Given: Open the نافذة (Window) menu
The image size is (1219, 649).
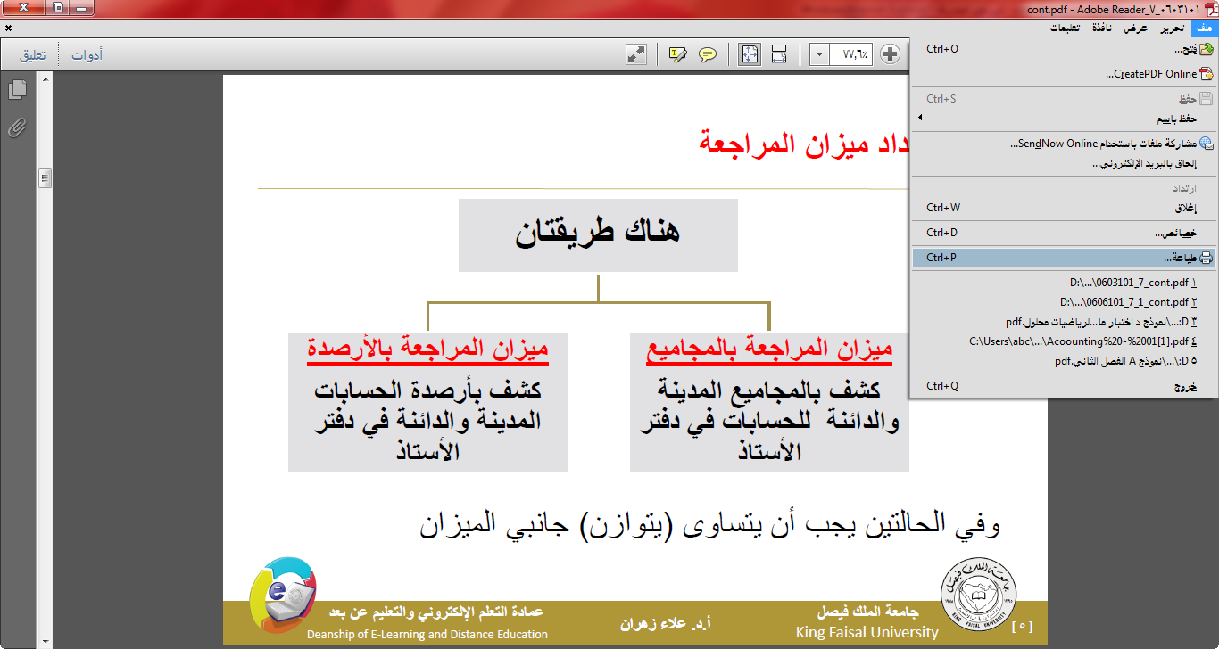Looking at the screenshot, I should click(1102, 29).
